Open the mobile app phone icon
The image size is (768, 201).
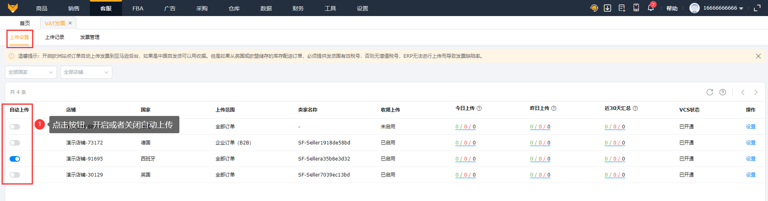636,8
